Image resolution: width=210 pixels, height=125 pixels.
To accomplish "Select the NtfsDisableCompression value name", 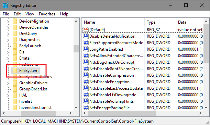I will pyautogui.click(x=112, y=75).
